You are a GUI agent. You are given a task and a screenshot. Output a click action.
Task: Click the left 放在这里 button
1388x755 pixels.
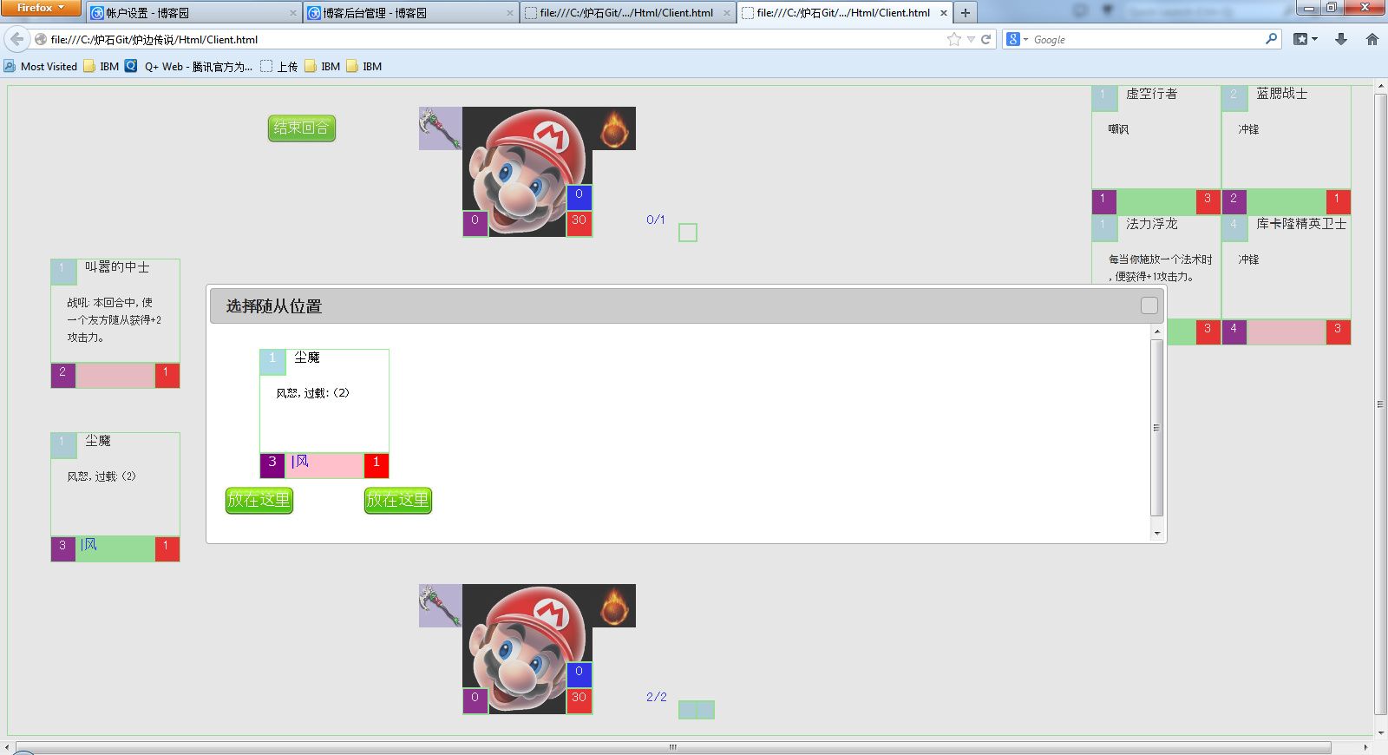tap(259, 501)
